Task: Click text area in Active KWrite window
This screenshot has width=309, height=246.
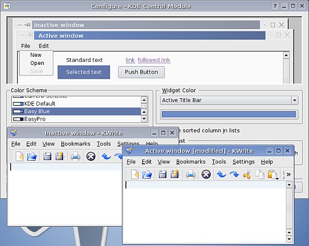Action: 205,212
